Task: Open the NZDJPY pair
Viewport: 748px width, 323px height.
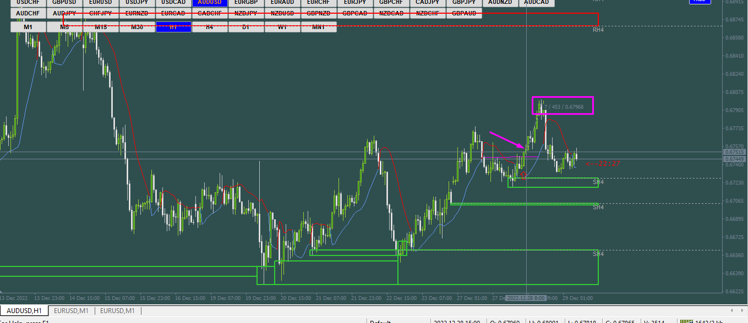Action: [x=246, y=13]
